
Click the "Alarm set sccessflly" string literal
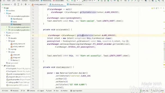90,56
